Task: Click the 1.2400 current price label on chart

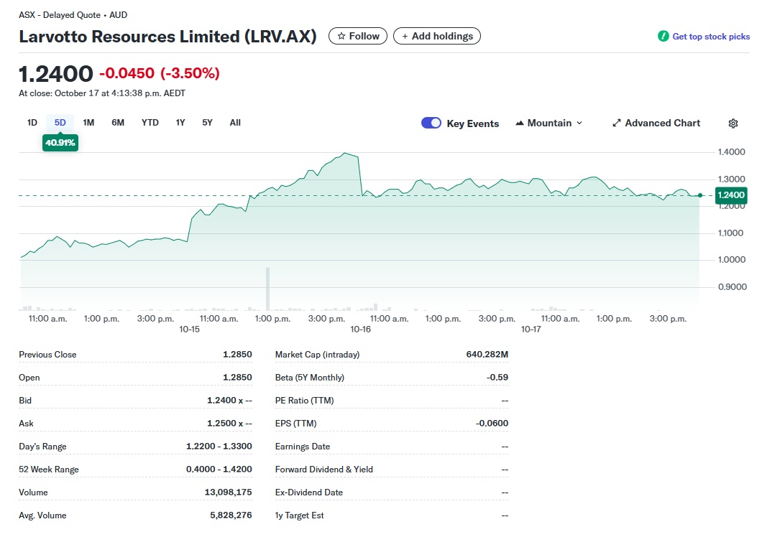Action: point(732,195)
